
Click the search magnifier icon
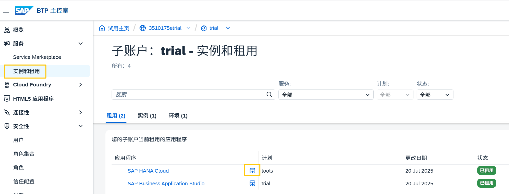[x=269, y=94]
